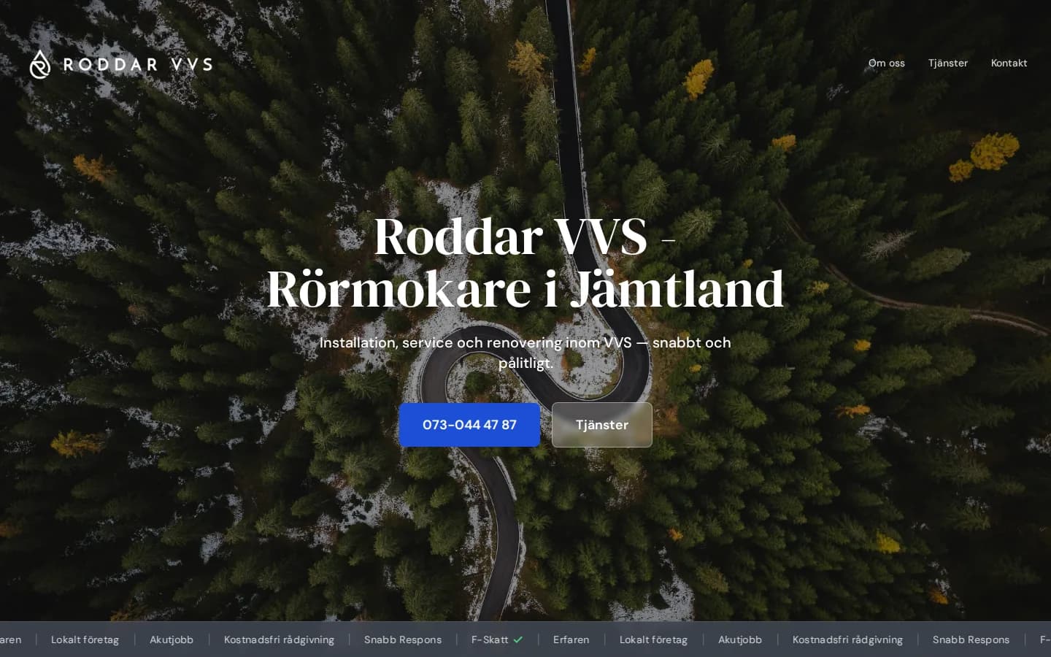Screen dimensions: 1051x657
Task: Click the Snabb Respons badge
Action: point(403,639)
